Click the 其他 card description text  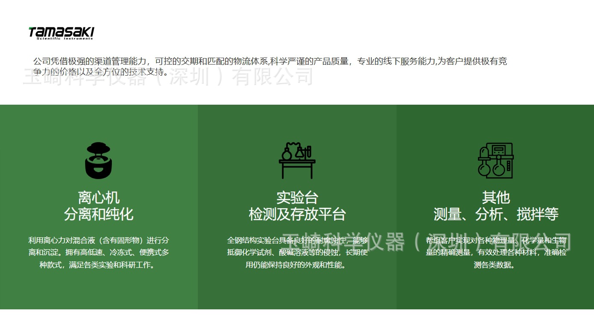tap(497, 252)
